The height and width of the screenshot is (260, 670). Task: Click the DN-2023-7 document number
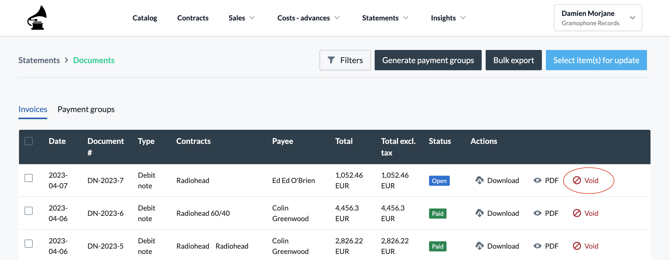[x=105, y=180]
